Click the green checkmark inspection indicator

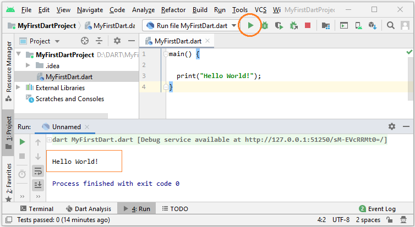point(409,52)
